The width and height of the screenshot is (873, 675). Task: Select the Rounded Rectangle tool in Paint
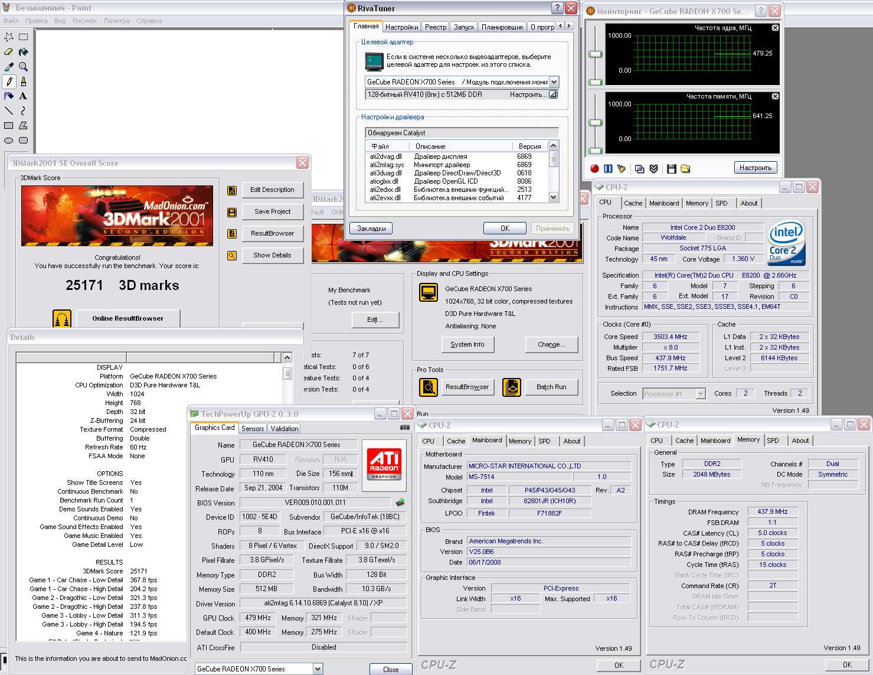(24, 140)
